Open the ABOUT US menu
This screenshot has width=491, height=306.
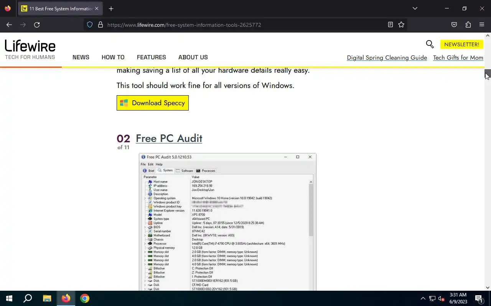pos(193,57)
